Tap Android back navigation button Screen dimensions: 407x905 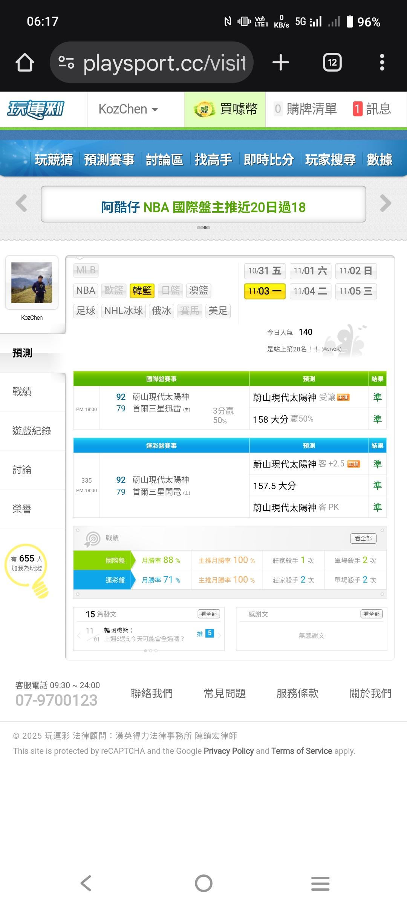86,883
